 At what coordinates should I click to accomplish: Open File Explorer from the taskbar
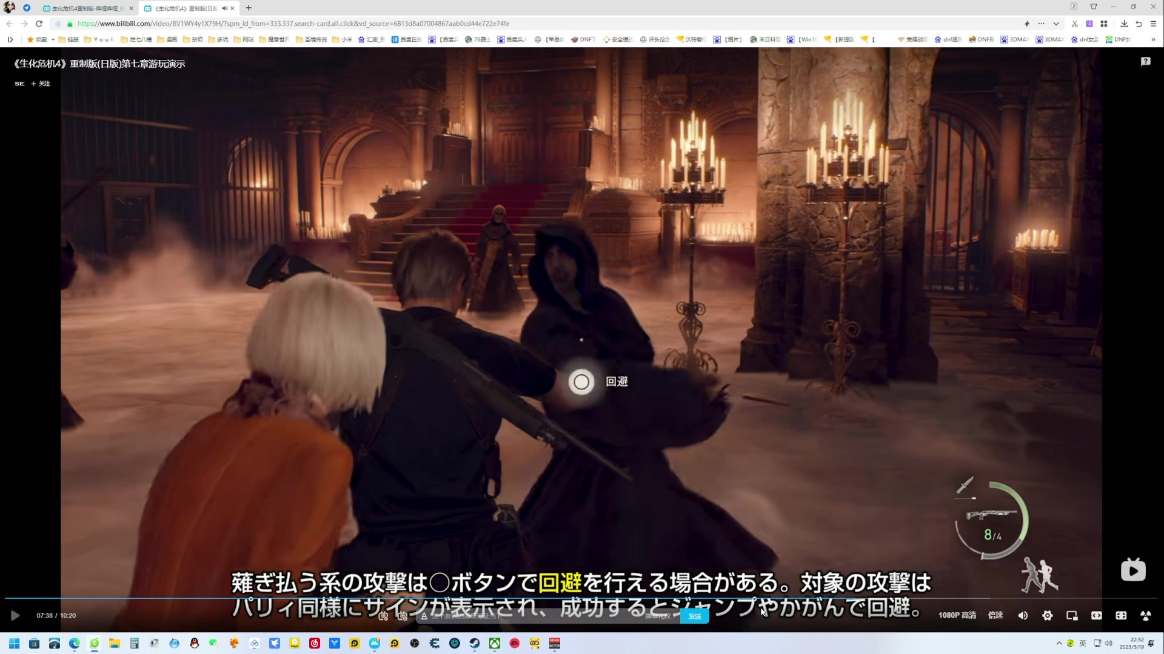[115, 643]
